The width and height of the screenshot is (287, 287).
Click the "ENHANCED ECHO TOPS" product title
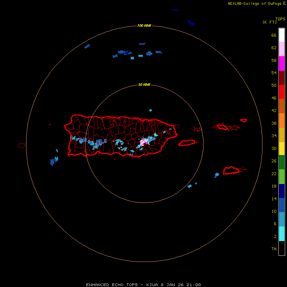pos(112,285)
